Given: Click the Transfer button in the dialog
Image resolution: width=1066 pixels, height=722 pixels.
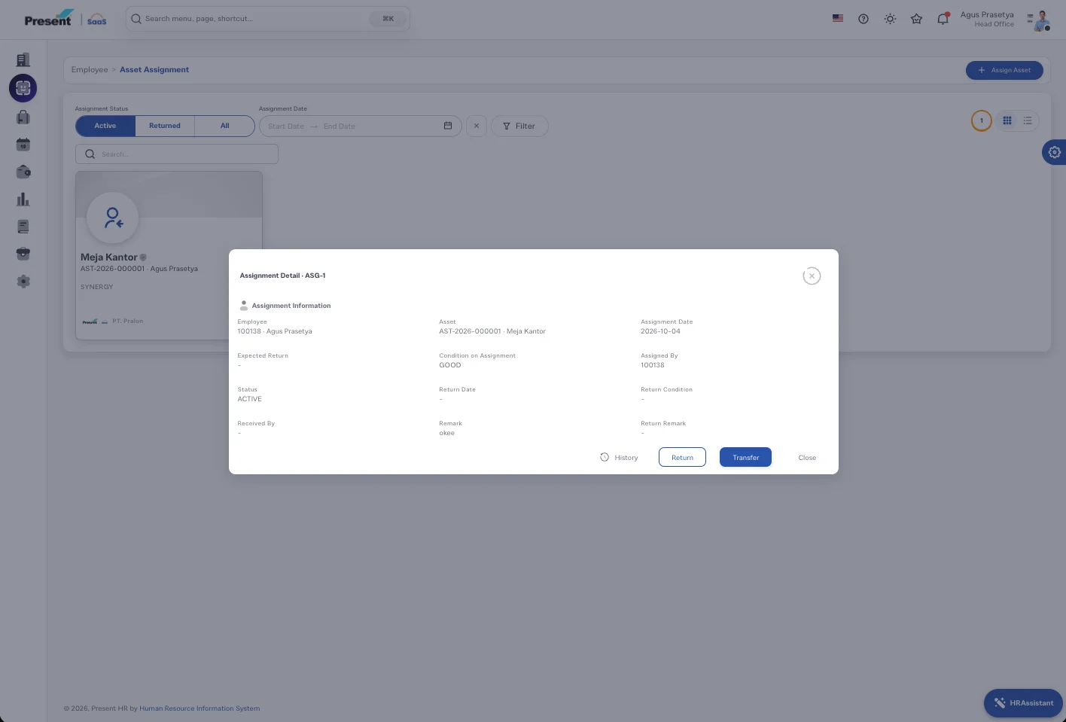Looking at the screenshot, I should [x=745, y=457].
